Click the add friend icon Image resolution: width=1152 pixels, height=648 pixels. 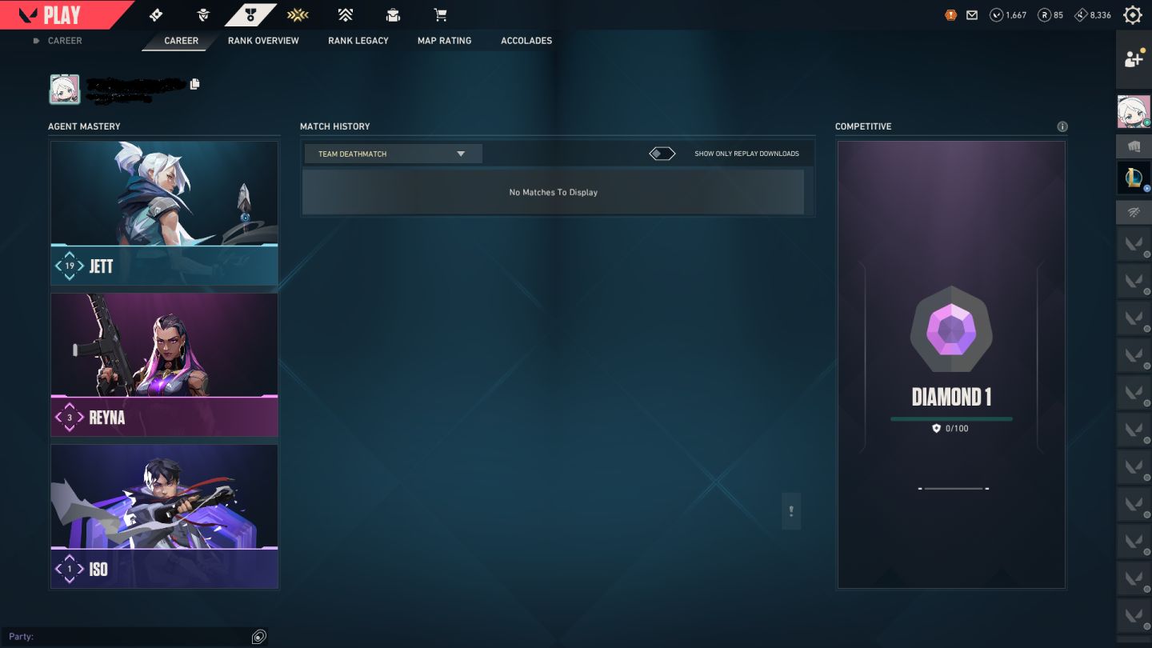1134,58
